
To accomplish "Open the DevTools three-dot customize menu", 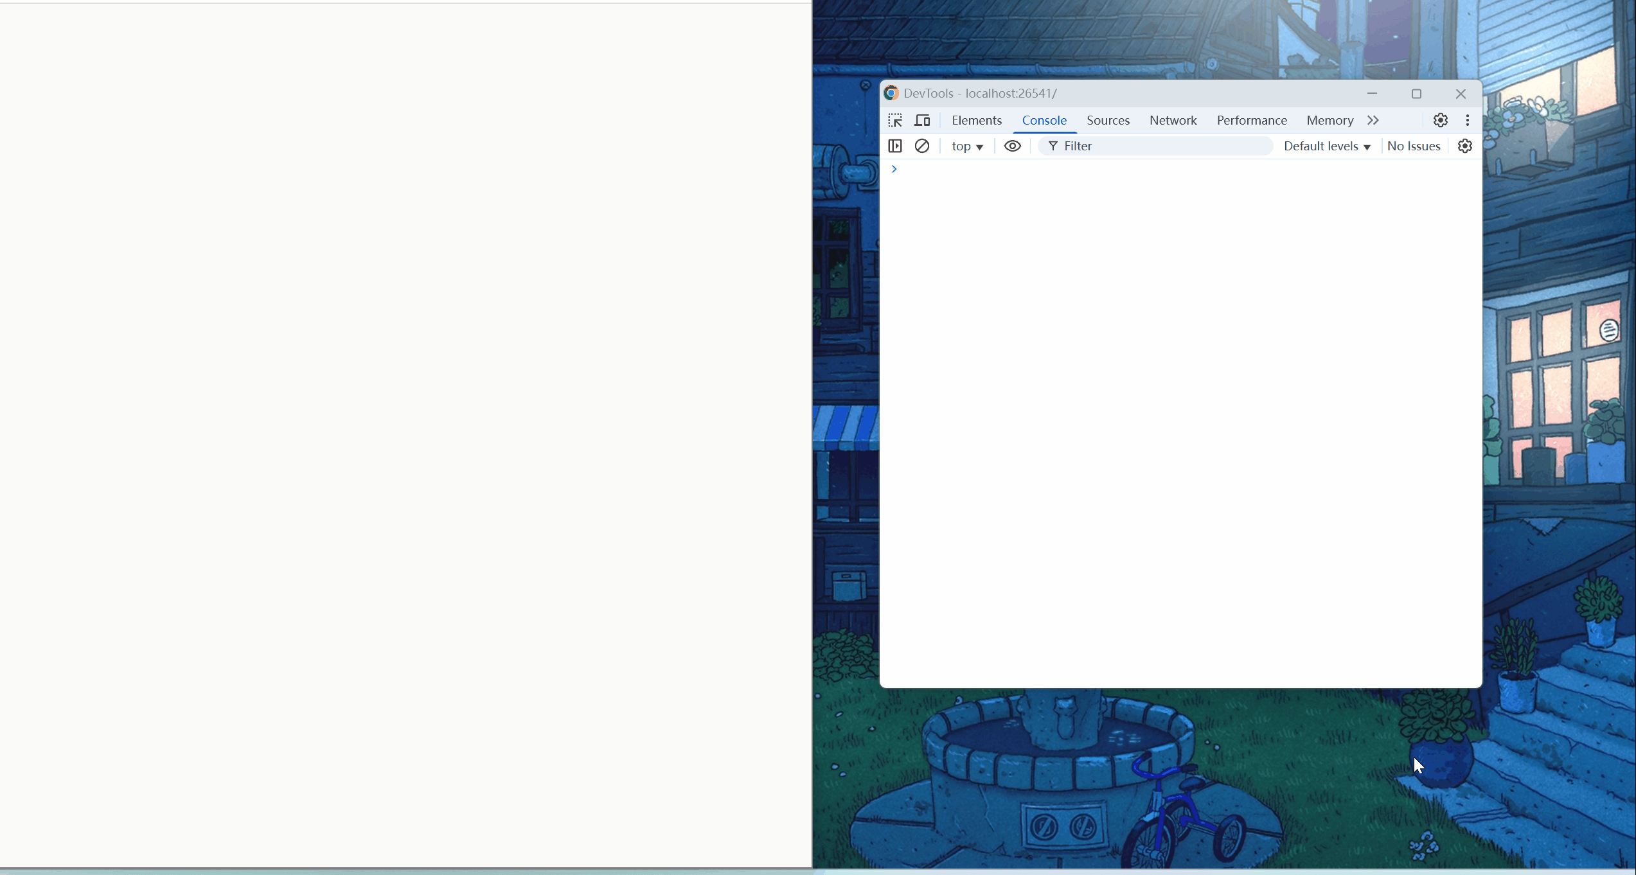I will click(x=1467, y=120).
